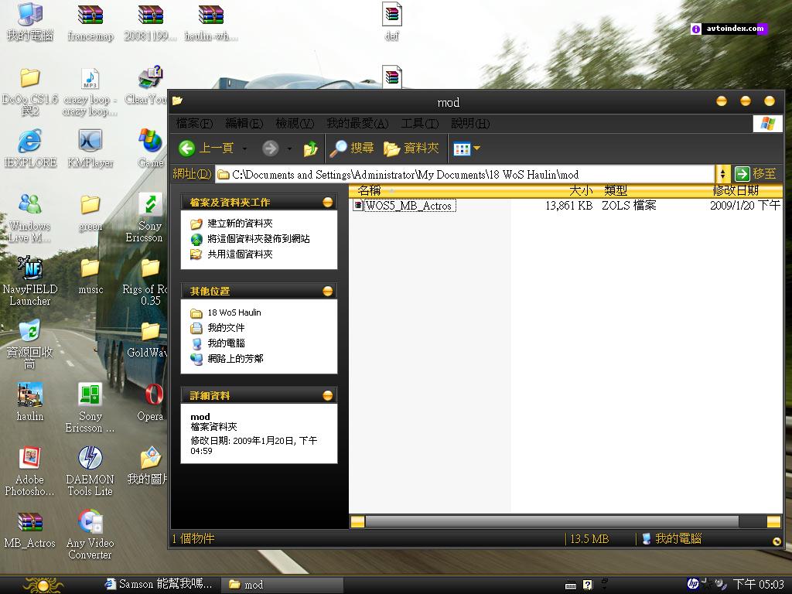Select the WOS5_MB_Actros file

tap(408, 206)
